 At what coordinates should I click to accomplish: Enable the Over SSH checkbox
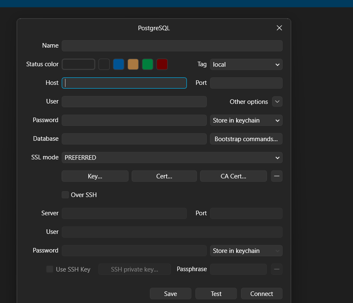click(65, 195)
